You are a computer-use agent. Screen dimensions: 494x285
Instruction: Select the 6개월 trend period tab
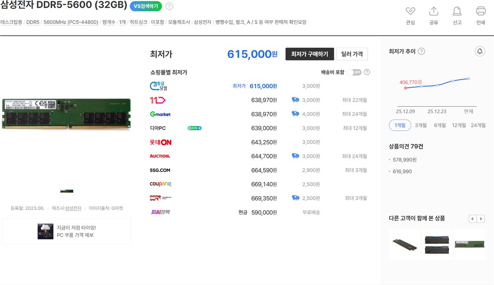(440, 125)
